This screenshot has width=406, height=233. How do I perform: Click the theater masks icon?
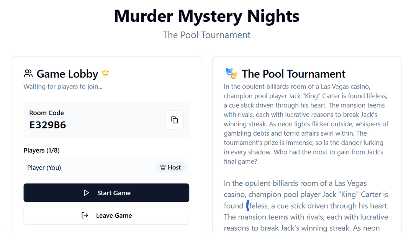click(231, 74)
